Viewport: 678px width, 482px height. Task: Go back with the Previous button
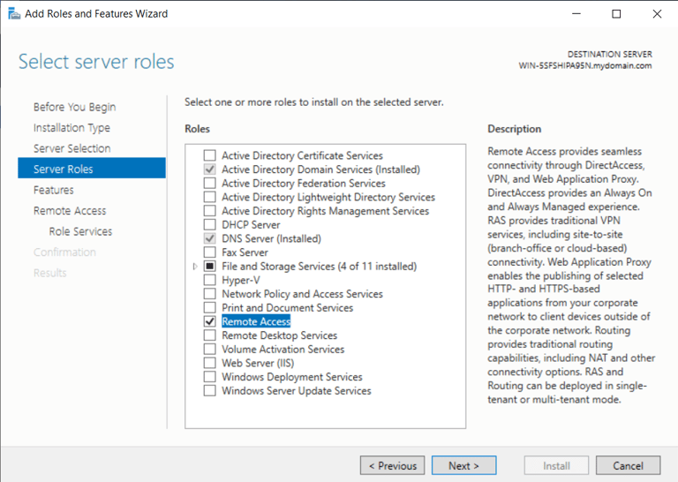pos(392,465)
